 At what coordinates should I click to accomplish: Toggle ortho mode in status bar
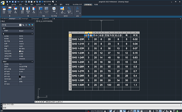point(128,111)
